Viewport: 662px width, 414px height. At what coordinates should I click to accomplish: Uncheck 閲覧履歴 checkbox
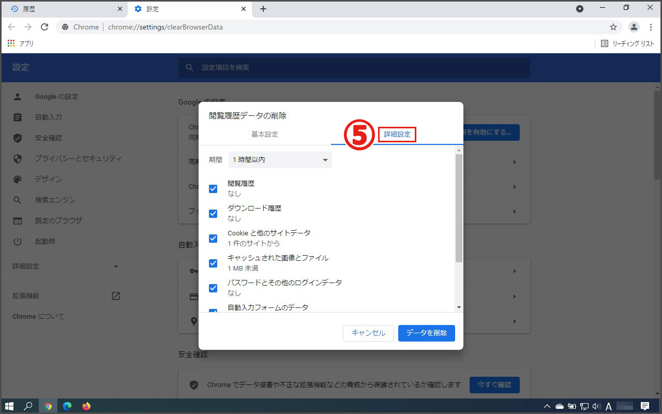(x=213, y=189)
